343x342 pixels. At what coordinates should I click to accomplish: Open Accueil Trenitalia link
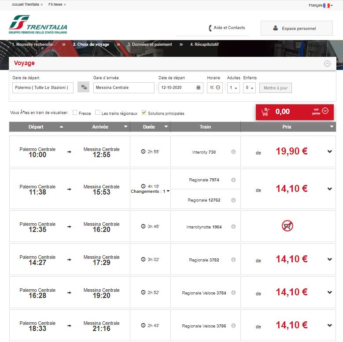click(x=26, y=4)
